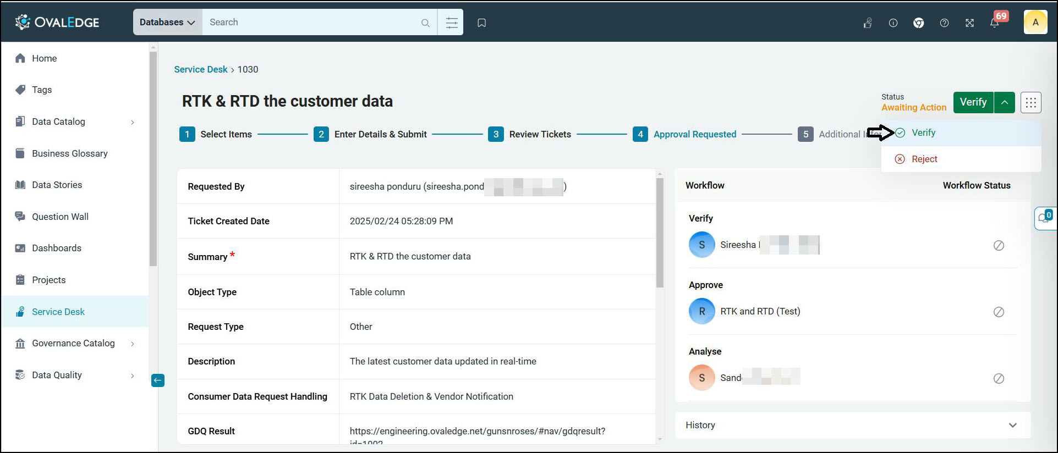Image resolution: width=1058 pixels, height=453 pixels.
Task: Expand the Databases dropdown
Action: pos(167,23)
